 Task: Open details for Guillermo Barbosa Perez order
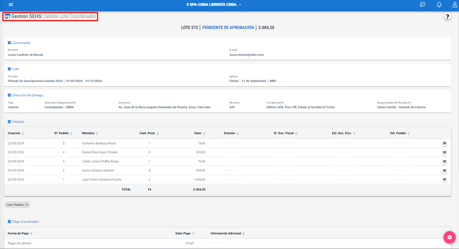[444, 143]
